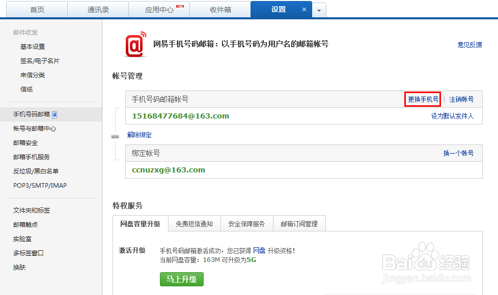Open the 安全保障服务 tab
Image resolution: width=498 pixels, height=295 pixels.
(247, 224)
